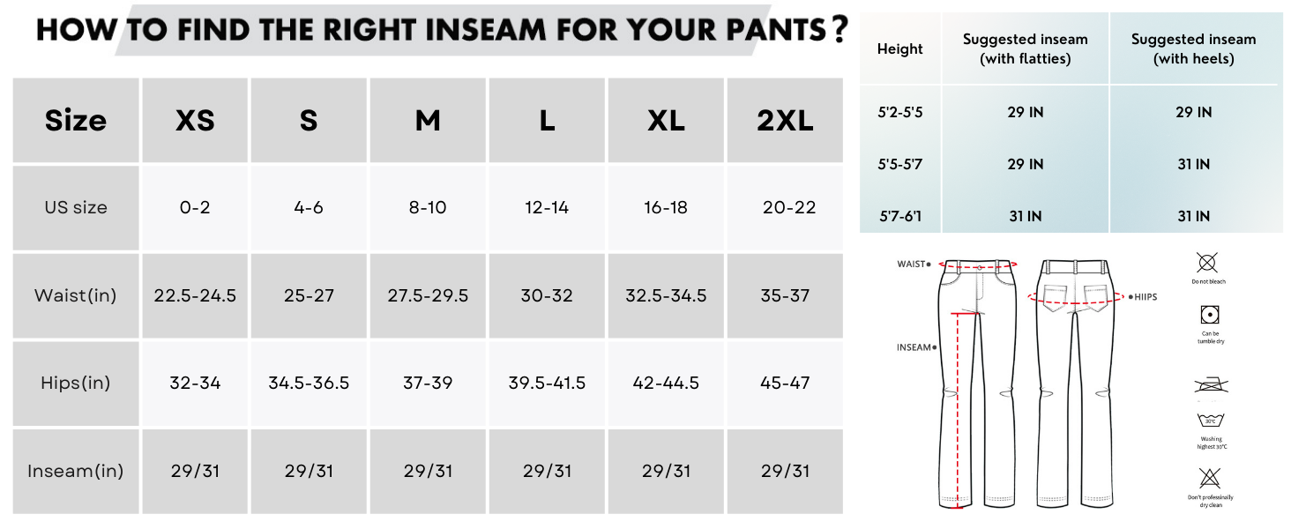
Task: Click the INSEAM label beside pants
Action: pos(915,347)
